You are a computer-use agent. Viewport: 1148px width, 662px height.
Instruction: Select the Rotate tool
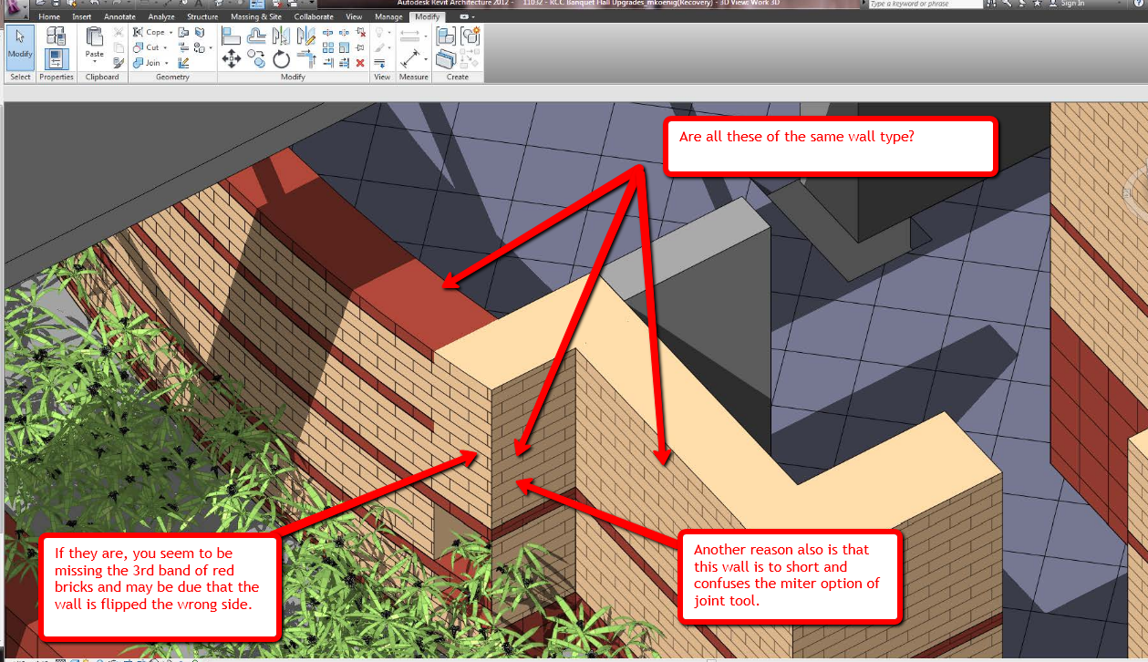point(282,59)
